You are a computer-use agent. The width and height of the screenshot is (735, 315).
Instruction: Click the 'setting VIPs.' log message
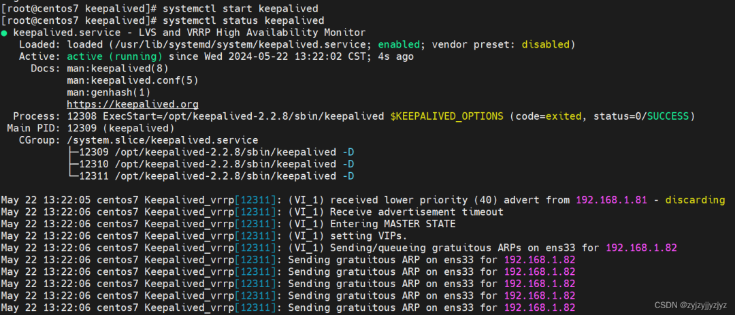coord(369,236)
